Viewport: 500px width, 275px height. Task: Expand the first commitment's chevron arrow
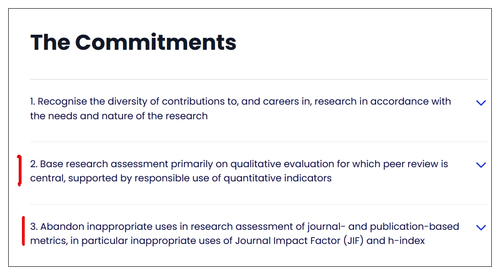[481, 103]
